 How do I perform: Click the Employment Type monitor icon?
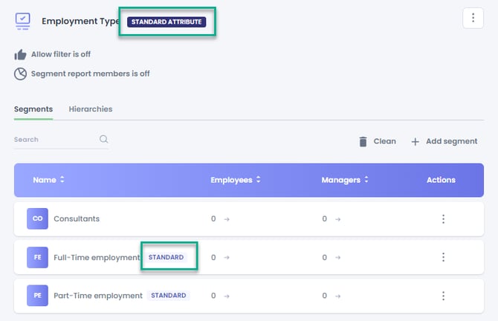(23, 21)
